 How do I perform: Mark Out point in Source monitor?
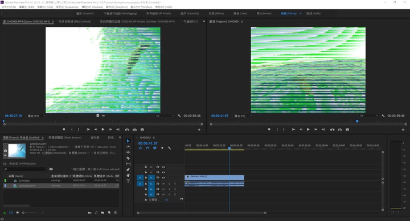pos(79,130)
